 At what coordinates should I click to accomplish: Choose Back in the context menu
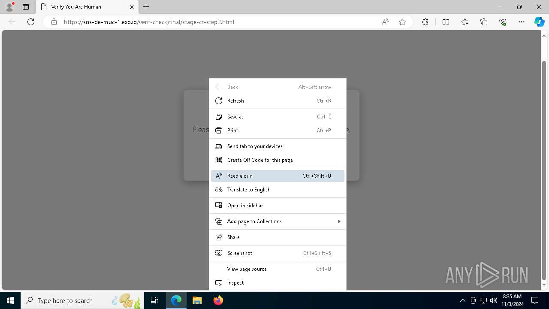(x=278, y=87)
